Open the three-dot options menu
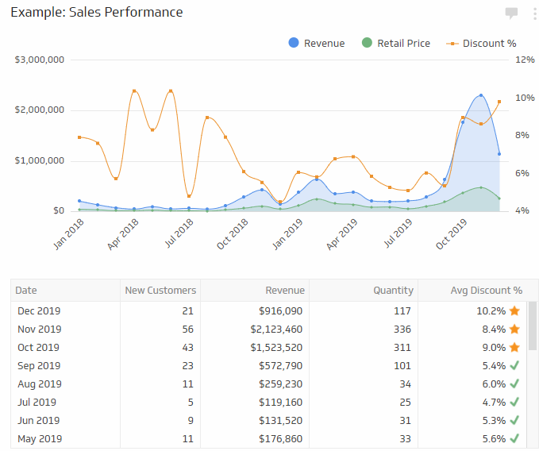This screenshot has height=451, width=539. point(535,13)
